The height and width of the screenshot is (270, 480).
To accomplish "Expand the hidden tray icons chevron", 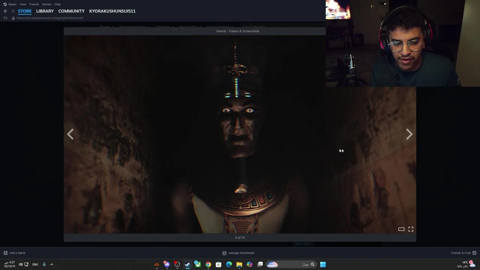I will coord(52,264).
